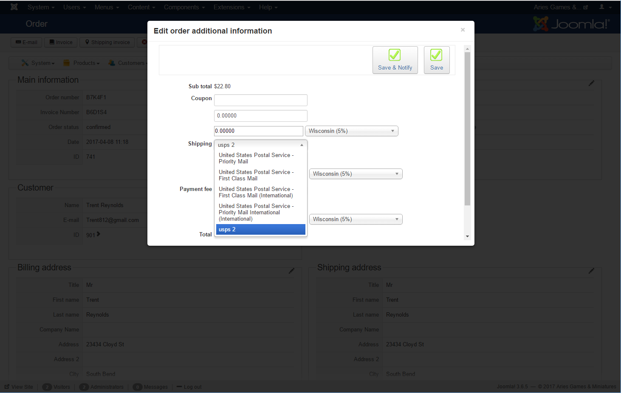Click the 0.00000 field left of Wisconsin dropdown

(259, 131)
